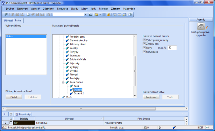The height and width of the screenshot is (131, 215).
Task: Open the Poznámky tab below
Action: tap(23, 114)
